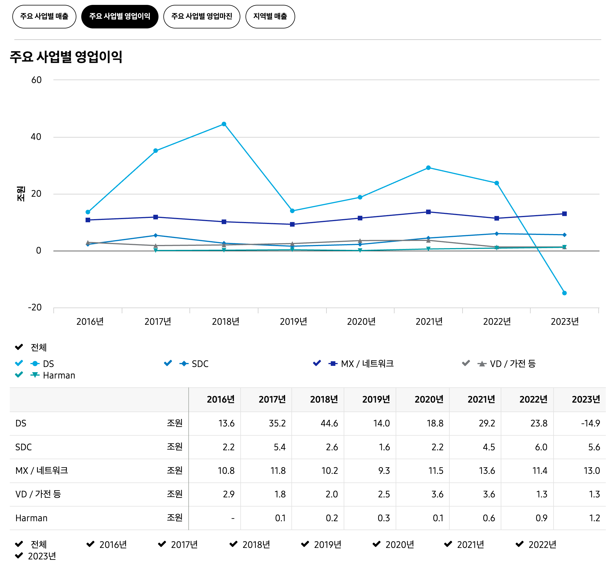
Task: Switch to 주요 사업별 매출 tab
Action: click(44, 16)
